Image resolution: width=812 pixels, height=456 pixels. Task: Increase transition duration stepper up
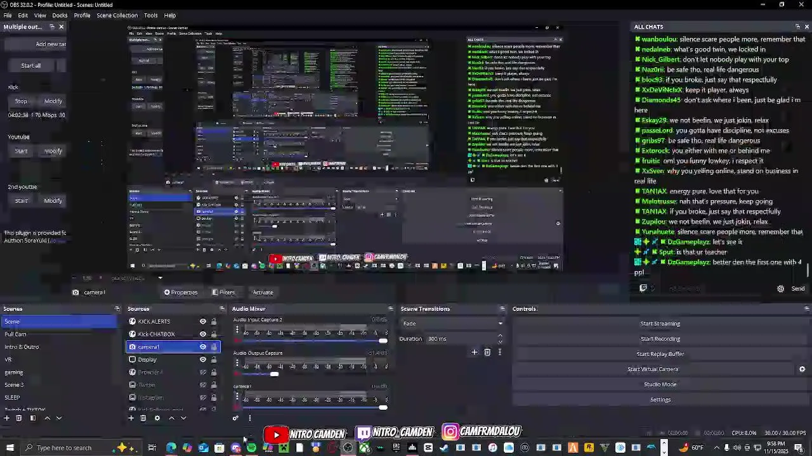(500, 336)
